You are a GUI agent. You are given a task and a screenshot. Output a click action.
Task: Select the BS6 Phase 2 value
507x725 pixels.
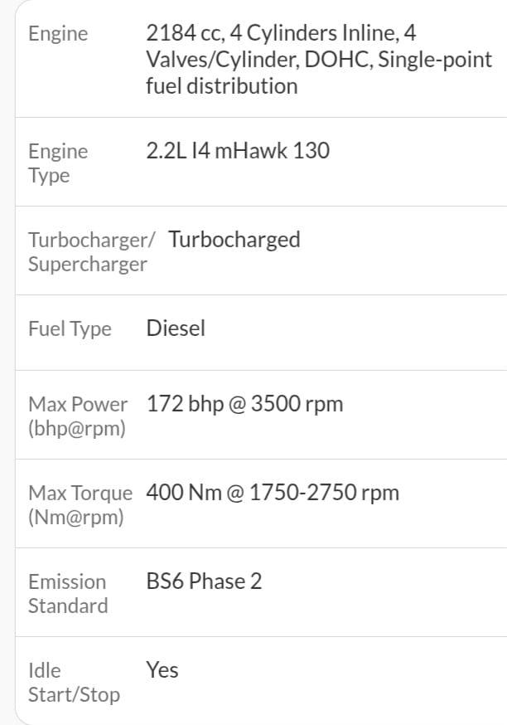tap(204, 581)
